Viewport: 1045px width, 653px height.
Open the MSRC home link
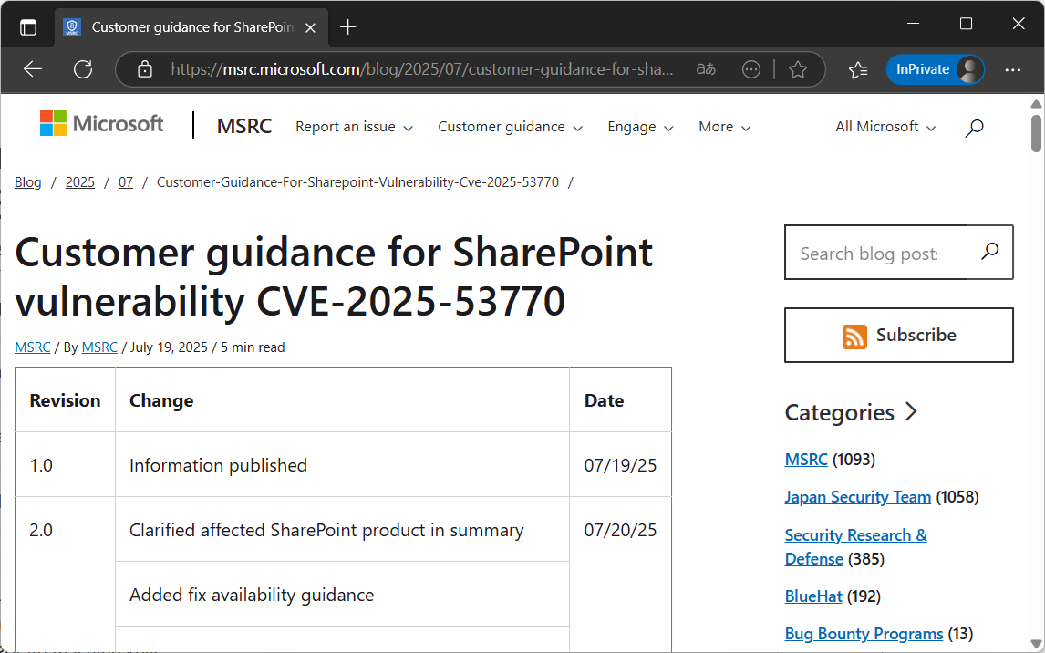tap(243, 126)
